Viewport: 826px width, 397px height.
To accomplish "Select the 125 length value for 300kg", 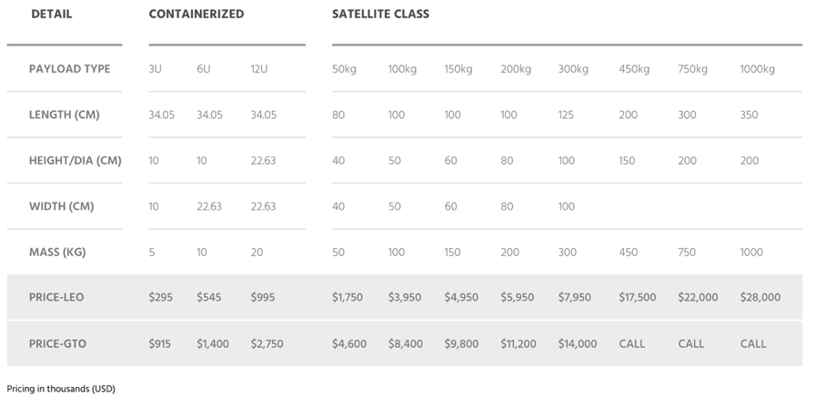I will pyautogui.click(x=566, y=114).
